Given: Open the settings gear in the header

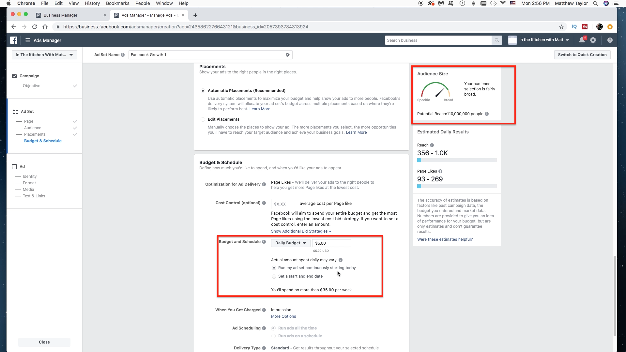Looking at the screenshot, I should [593, 40].
